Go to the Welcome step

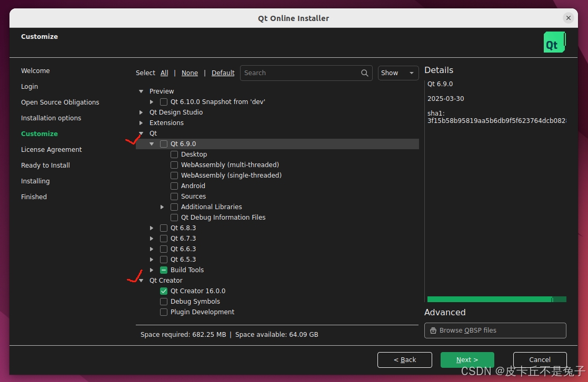pos(35,71)
